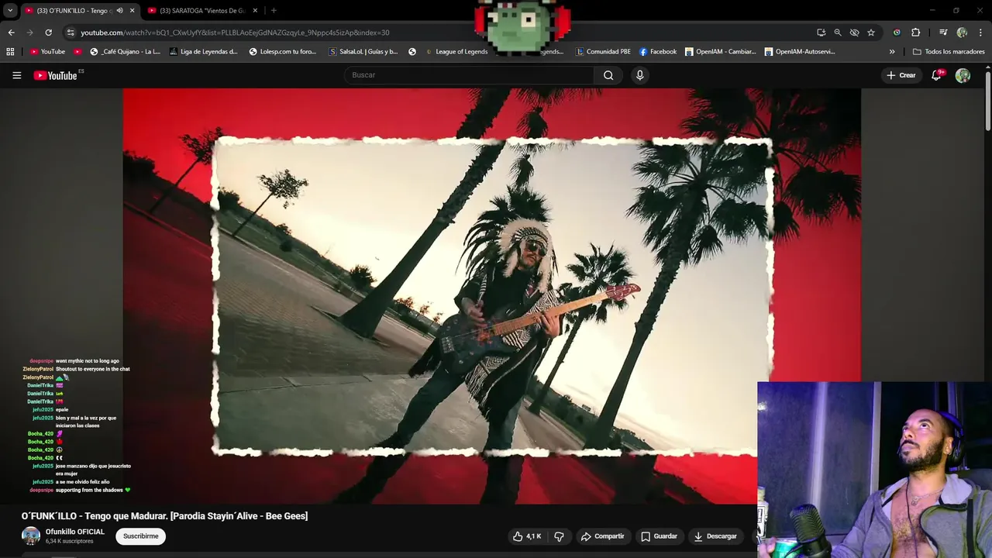Open the Chrome three-dot menu
This screenshot has height=558, width=992.
(x=980, y=33)
